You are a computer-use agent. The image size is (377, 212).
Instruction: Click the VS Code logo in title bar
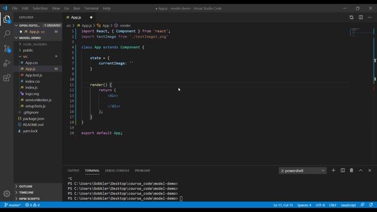(x=5, y=8)
